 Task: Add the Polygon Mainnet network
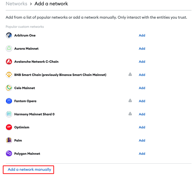click(142, 153)
